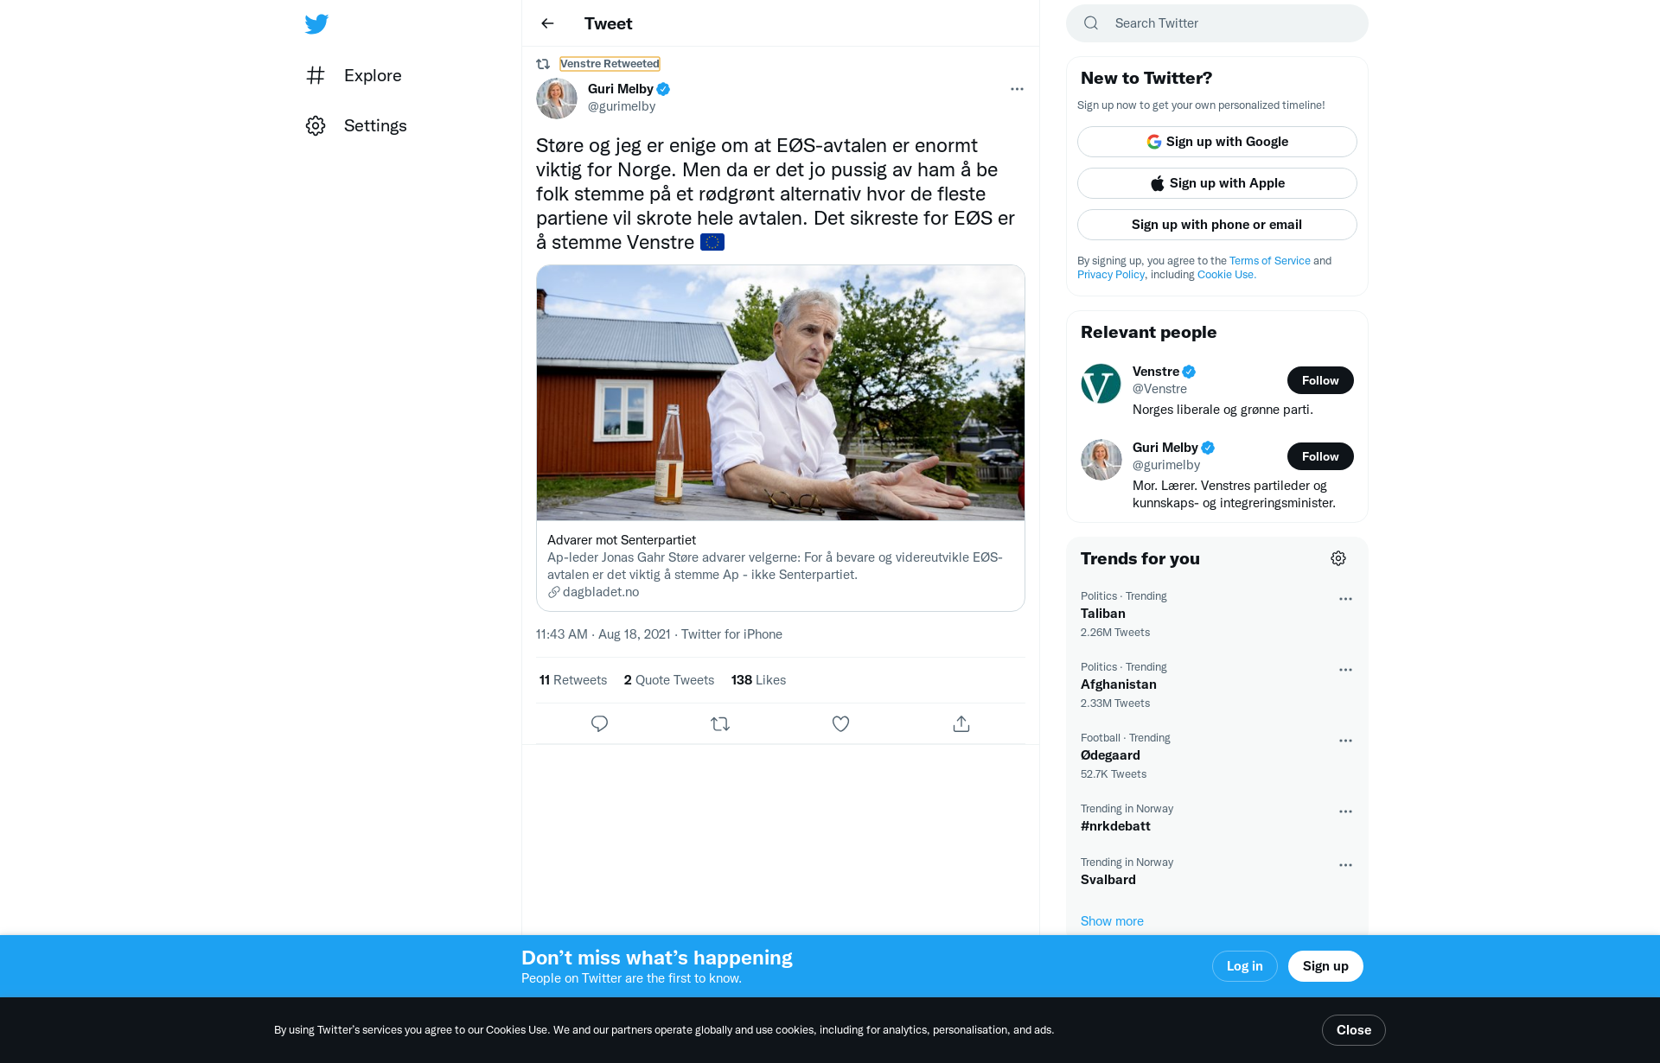The width and height of the screenshot is (1660, 1063).
Task: Show more trends
Action: [x=1112, y=921]
